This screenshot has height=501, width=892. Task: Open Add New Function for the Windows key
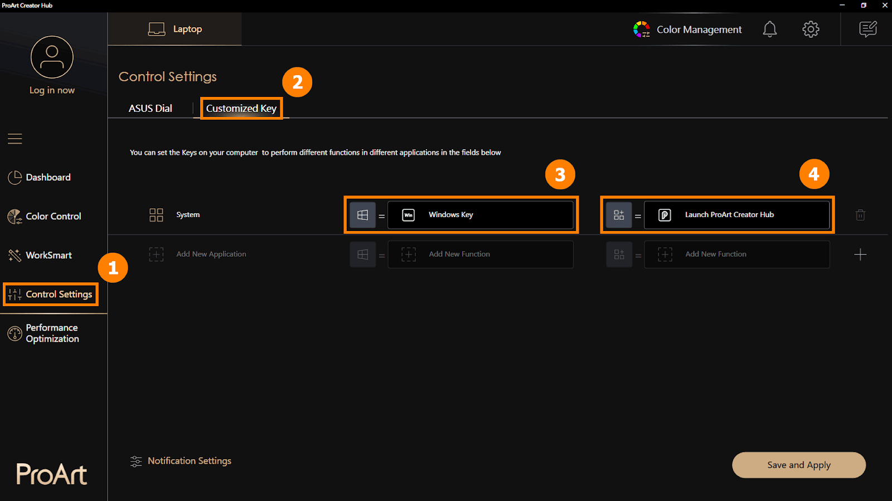click(x=481, y=254)
